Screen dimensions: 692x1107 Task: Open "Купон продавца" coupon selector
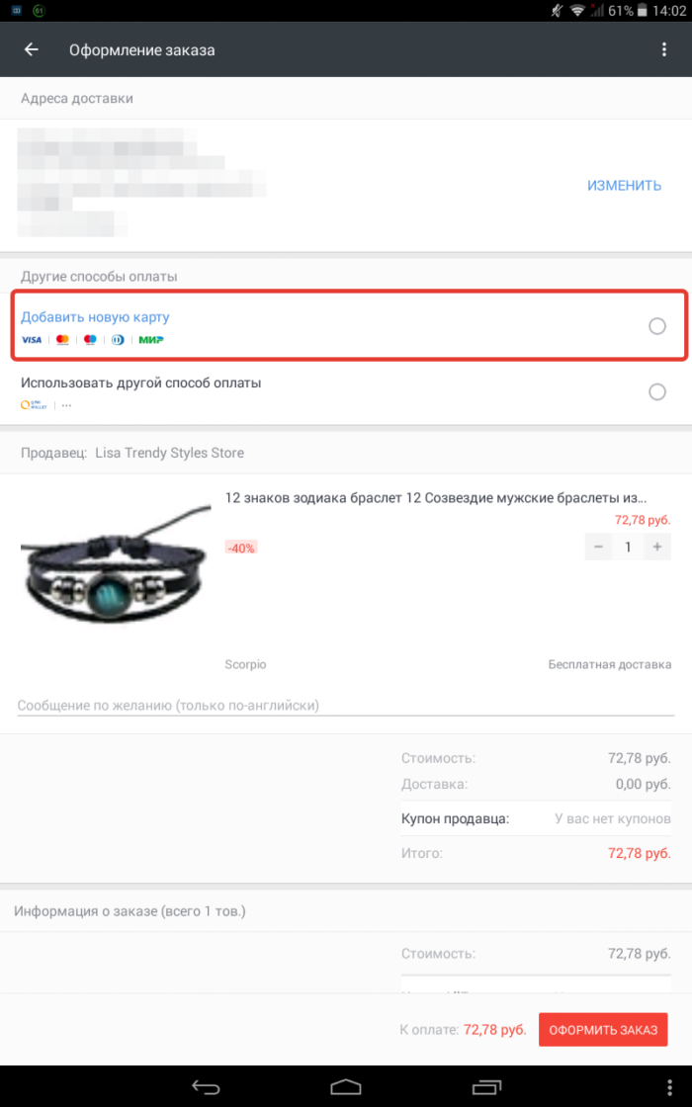pos(613,819)
